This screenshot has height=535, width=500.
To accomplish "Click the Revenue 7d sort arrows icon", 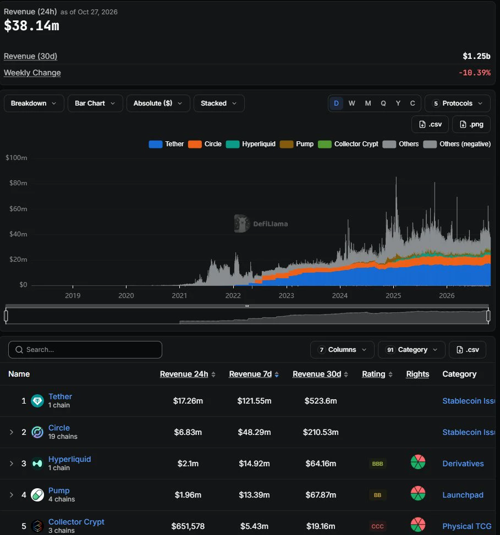I will (277, 374).
